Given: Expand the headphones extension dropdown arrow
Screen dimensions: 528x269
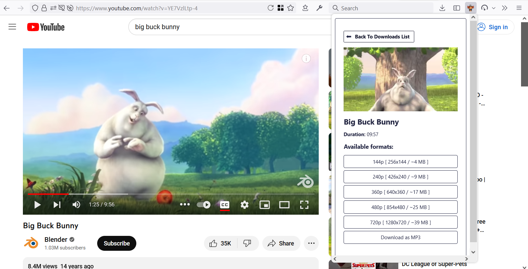Looking at the screenshot, I should coord(494,8).
